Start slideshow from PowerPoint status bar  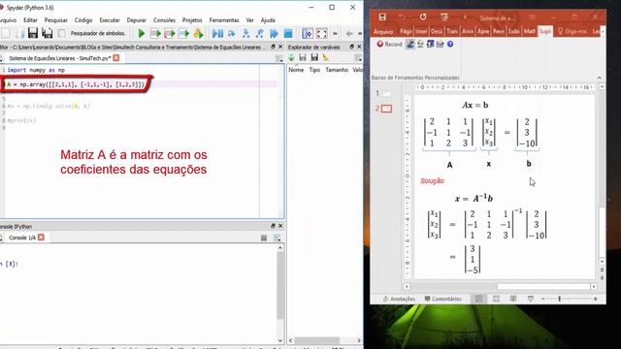point(531,299)
